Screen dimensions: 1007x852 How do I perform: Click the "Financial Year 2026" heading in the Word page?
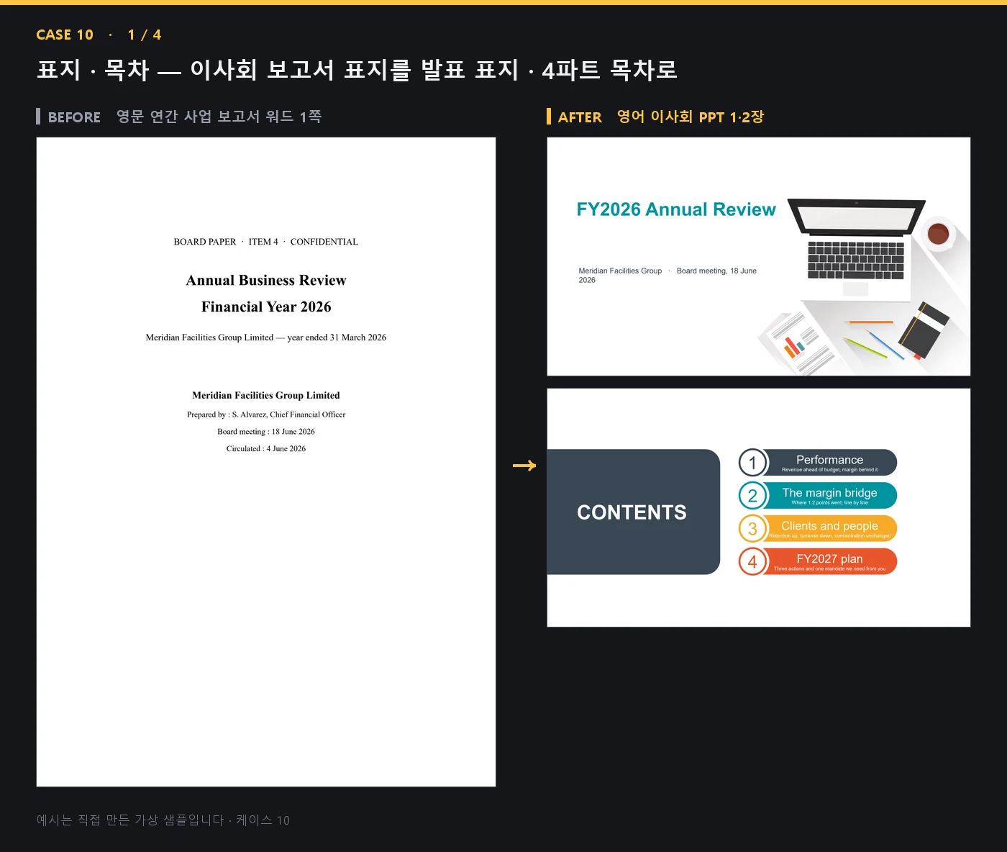(x=266, y=307)
